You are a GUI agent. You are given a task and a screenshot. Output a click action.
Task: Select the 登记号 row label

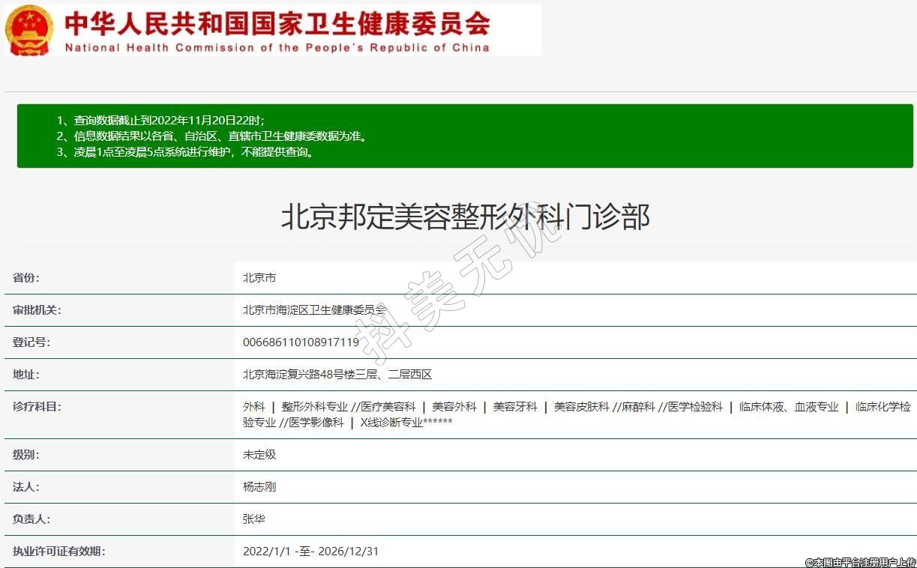(x=31, y=342)
